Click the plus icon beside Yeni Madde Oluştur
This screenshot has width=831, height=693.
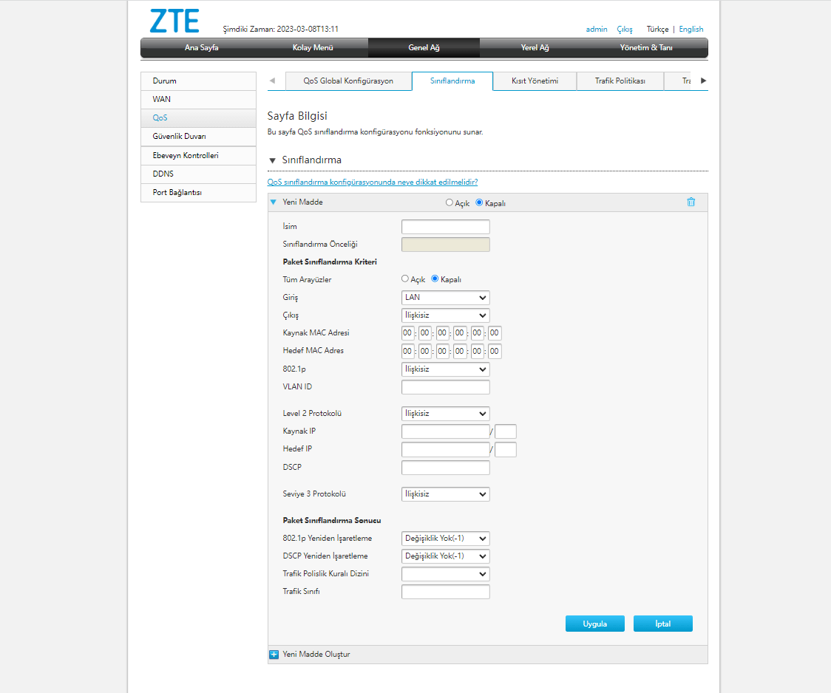pyautogui.click(x=273, y=654)
